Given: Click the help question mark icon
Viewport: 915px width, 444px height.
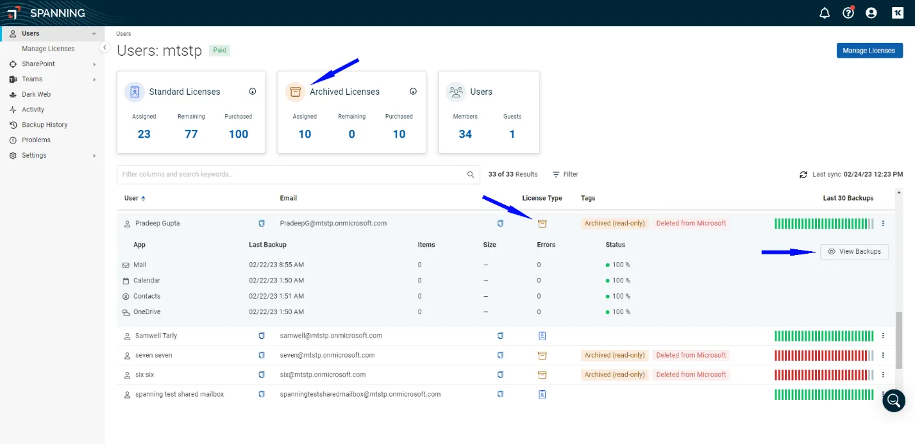Looking at the screenshot, I should click(848, 13).
